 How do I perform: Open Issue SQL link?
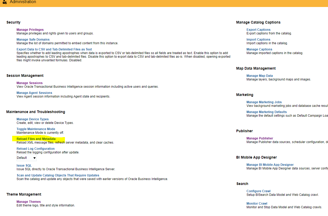(24, 166)
